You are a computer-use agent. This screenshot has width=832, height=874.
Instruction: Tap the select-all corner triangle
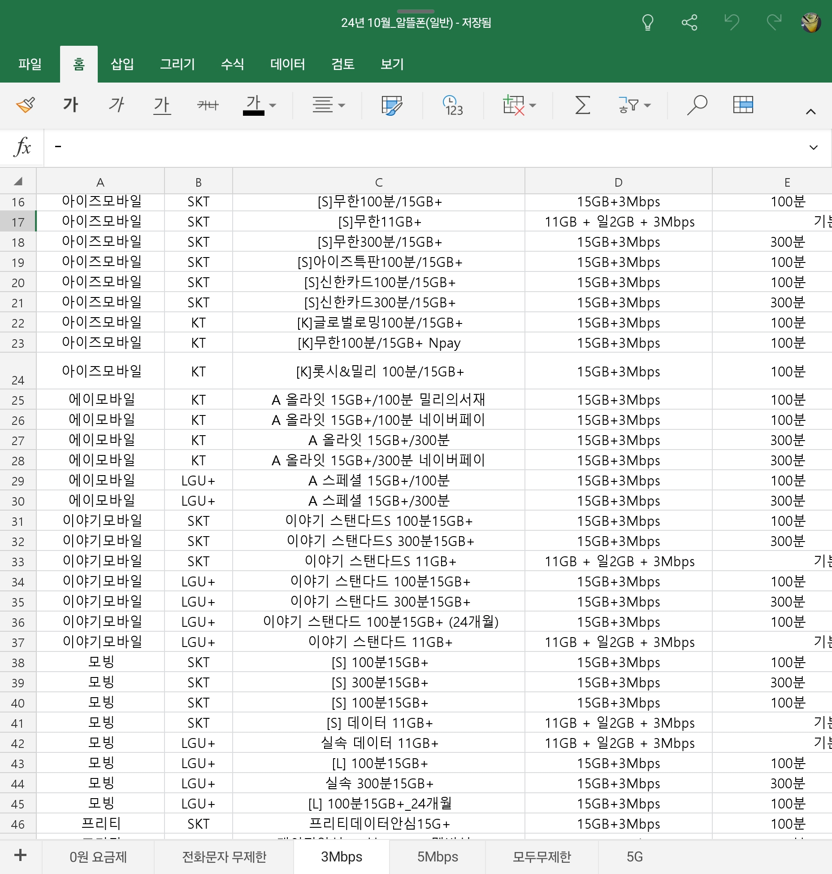coord(18,181)
